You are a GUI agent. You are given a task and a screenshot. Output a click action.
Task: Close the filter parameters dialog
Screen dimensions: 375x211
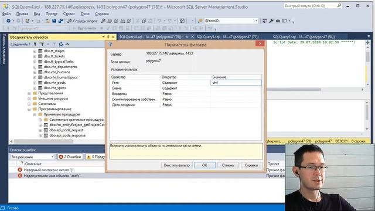tap(260, 43)
